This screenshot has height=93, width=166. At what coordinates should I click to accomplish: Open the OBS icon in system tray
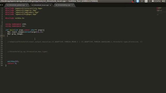point(133,1)
